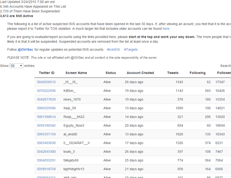
Task: Open Twitter ID 3060329586 link
Action: [46, 108]
